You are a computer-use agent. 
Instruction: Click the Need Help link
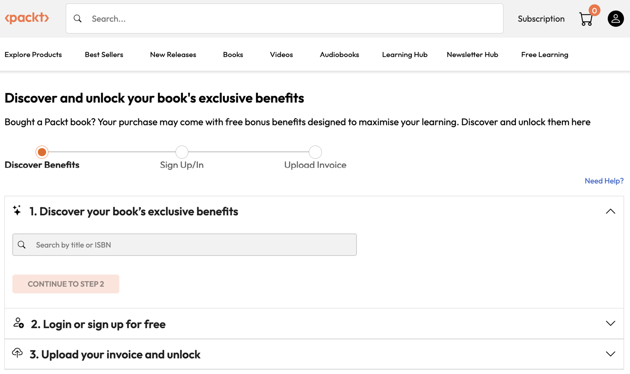point(604,181)
